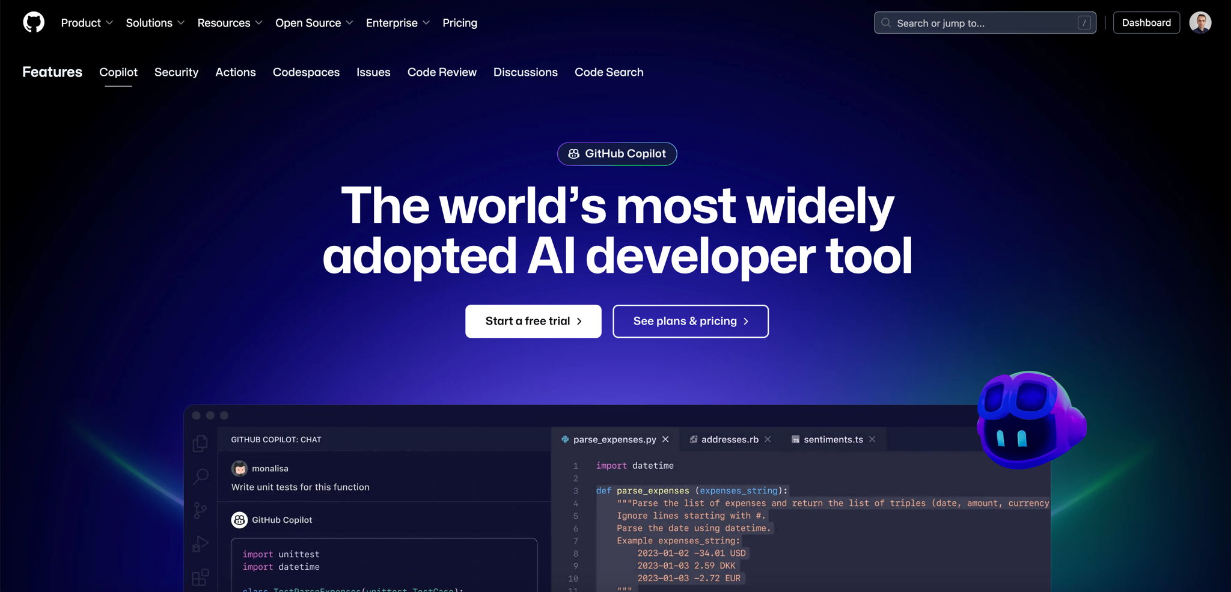The image size is (1231, 592).
Task: Open the Source Control branch icon
Action: [200, 510]
